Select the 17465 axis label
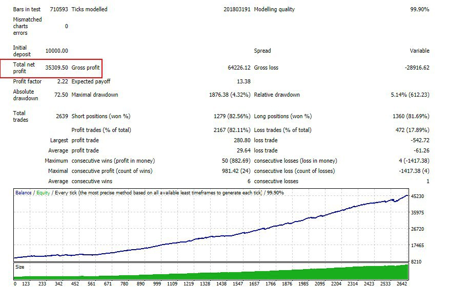 tap(418, 245)
